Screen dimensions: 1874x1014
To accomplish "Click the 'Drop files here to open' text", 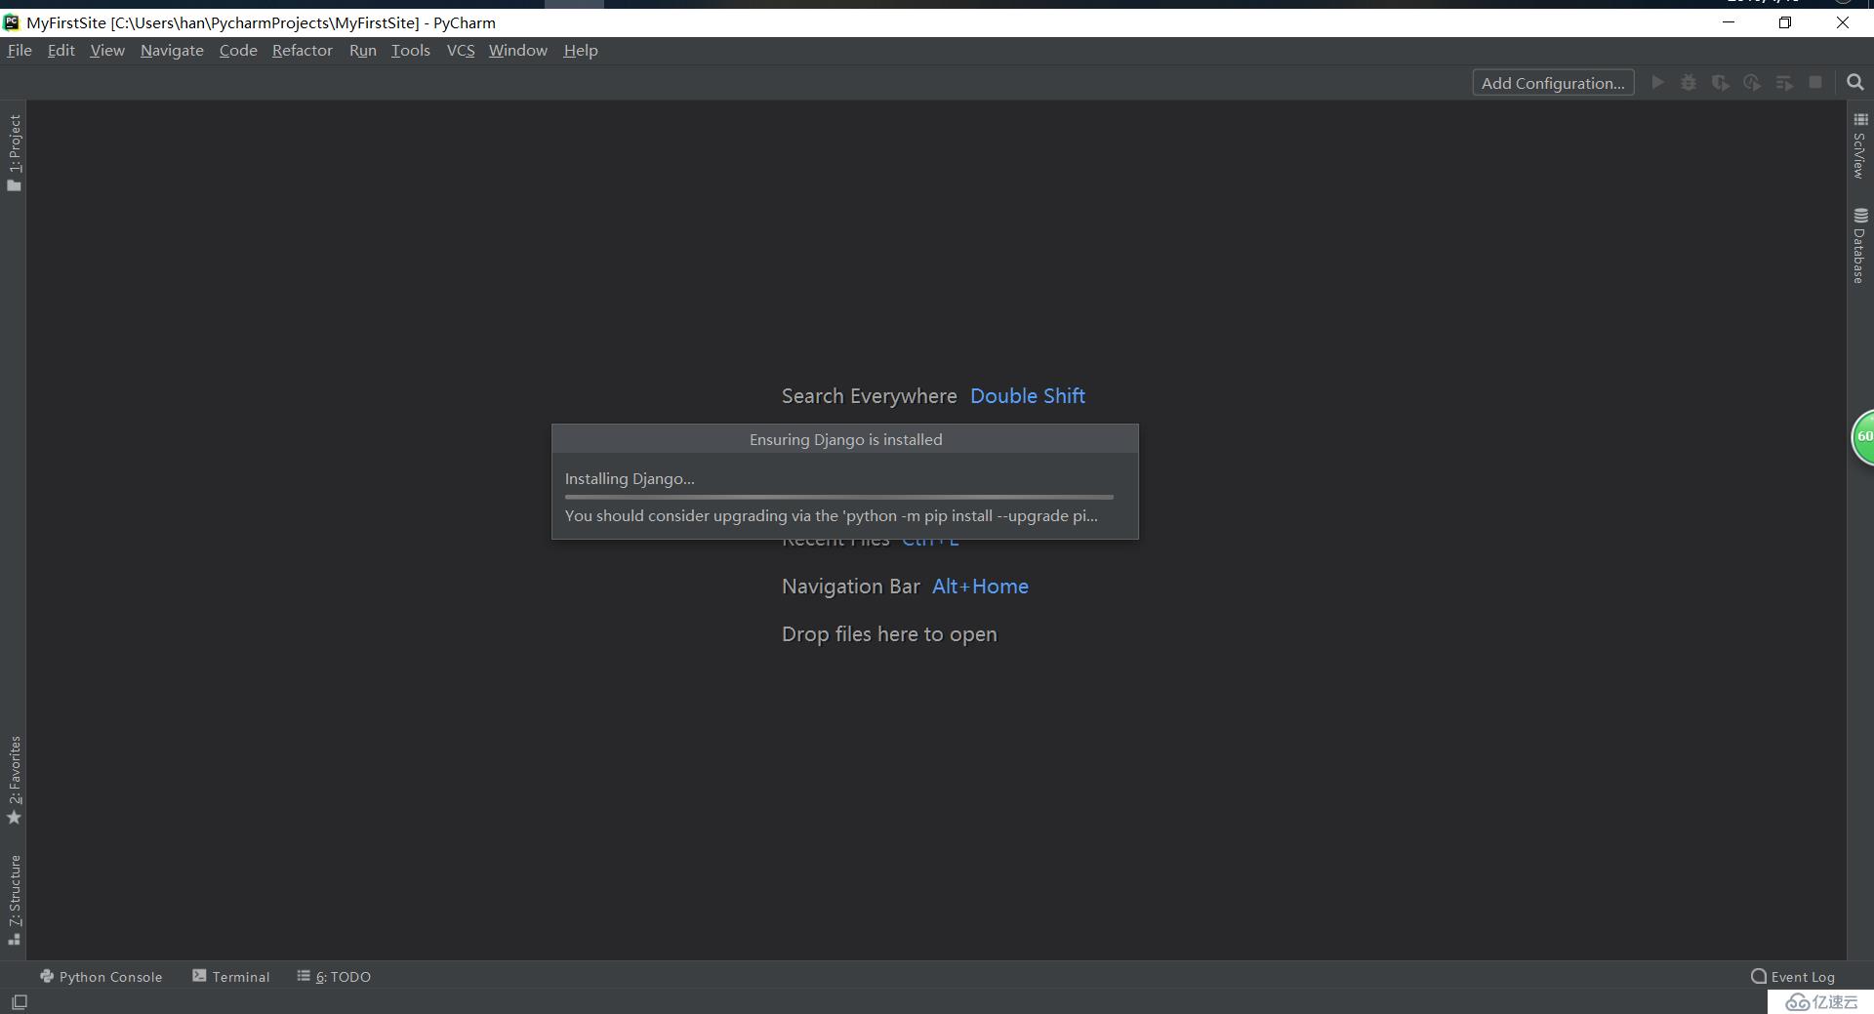I will (x=889, y=634).
